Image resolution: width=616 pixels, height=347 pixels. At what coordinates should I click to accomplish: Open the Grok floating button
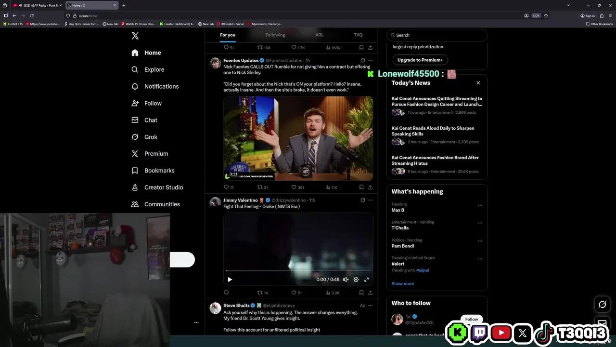(x=602, y=305)
